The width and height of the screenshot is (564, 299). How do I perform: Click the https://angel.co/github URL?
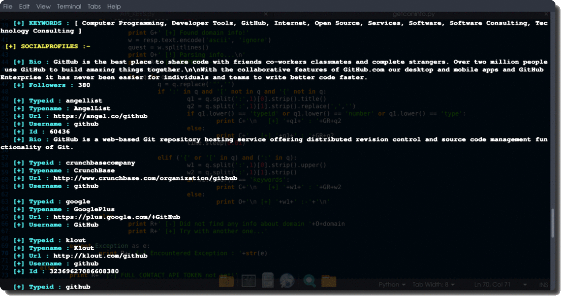(100, 116)
